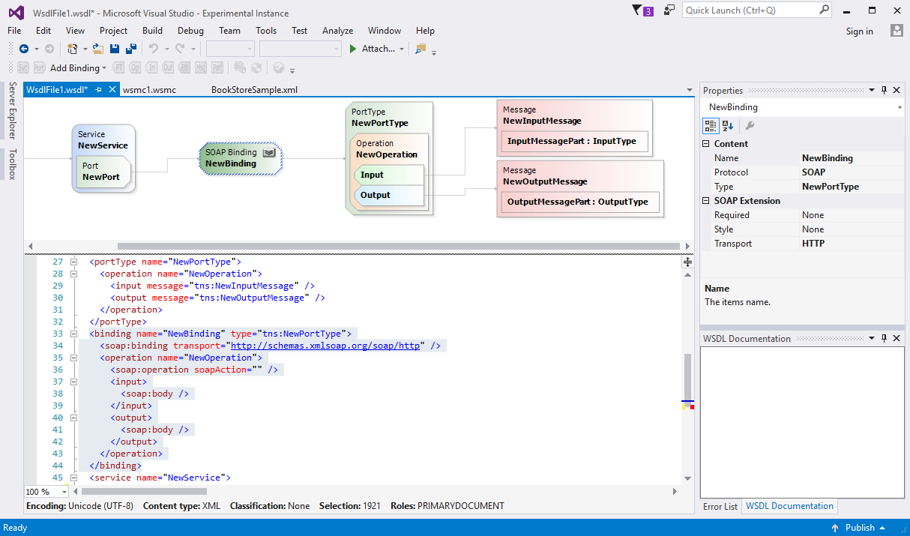Click the Port icon in the WSDL toolbar

click(39, 67)
